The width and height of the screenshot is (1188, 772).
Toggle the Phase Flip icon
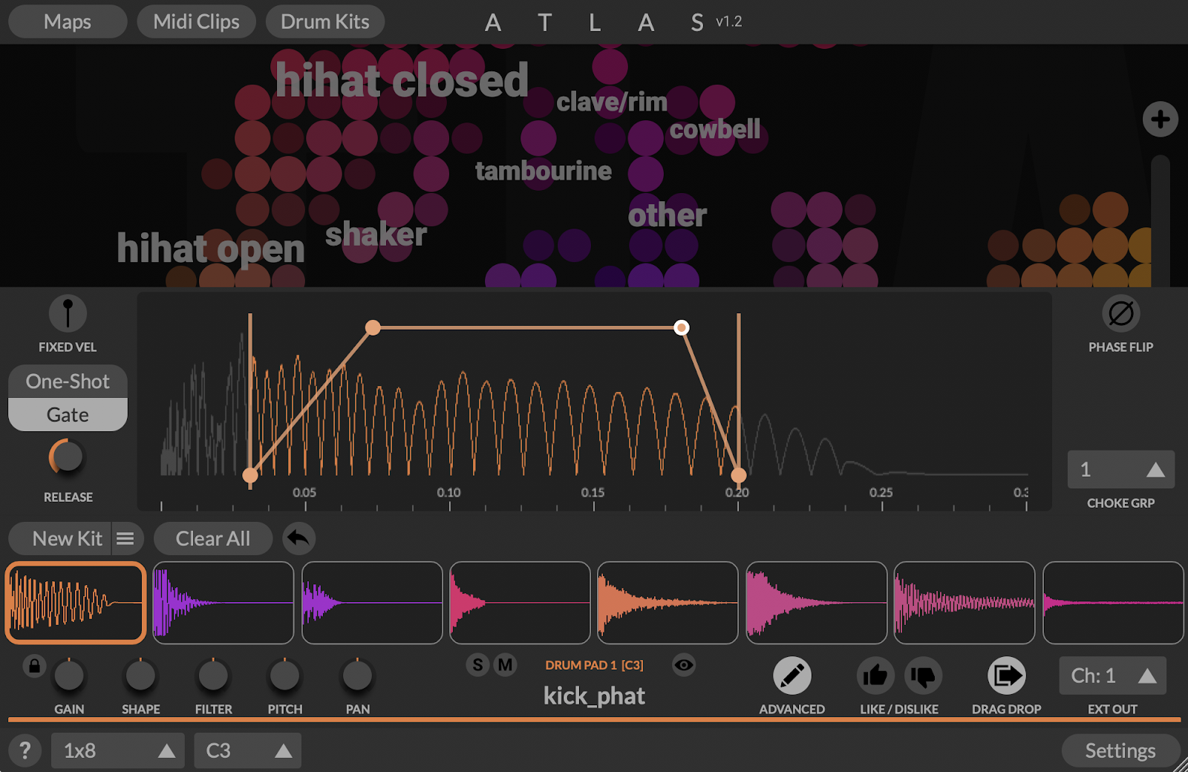click(x=1121, y=313)
